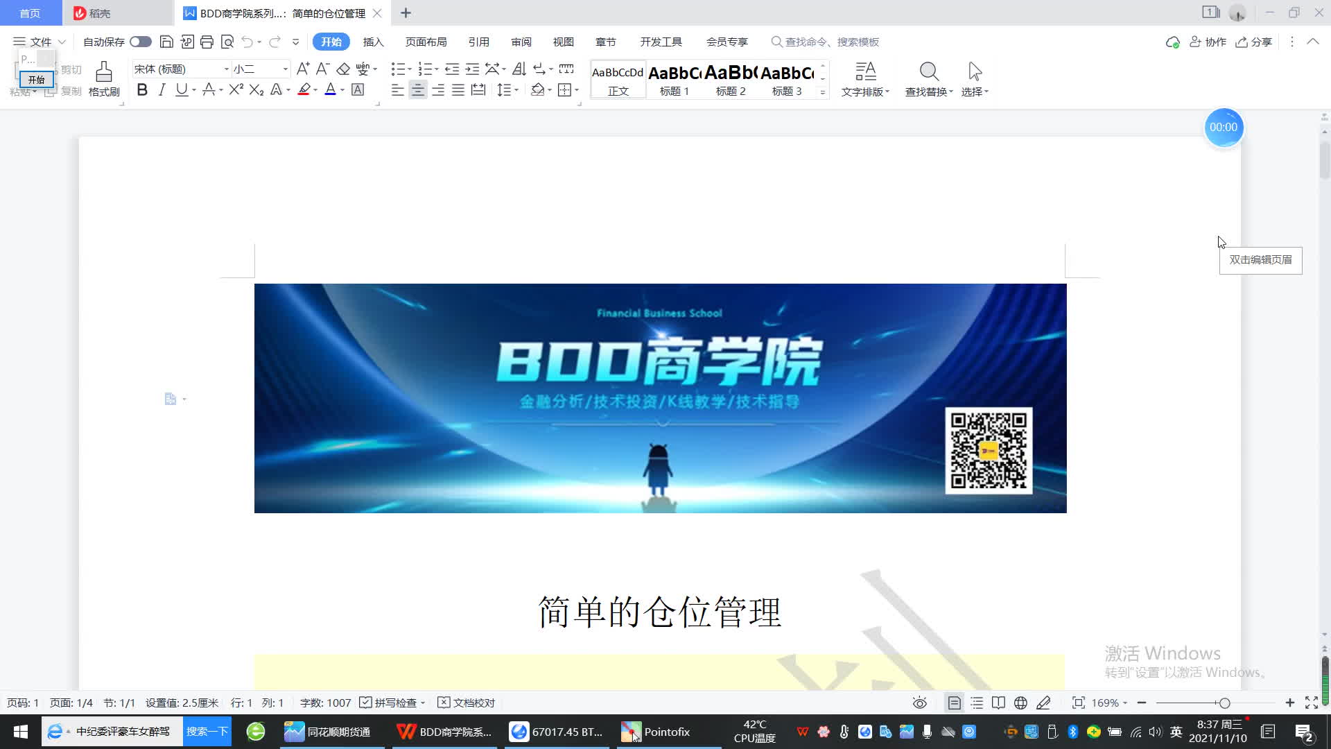Apply the Heading 1 style
Viewport: 1331px width, 749px height.
(x=674, y=79)
